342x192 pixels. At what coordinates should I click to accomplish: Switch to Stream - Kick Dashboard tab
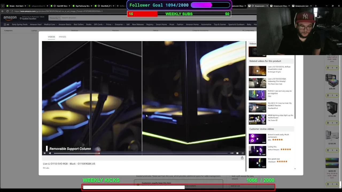point(16,6)
